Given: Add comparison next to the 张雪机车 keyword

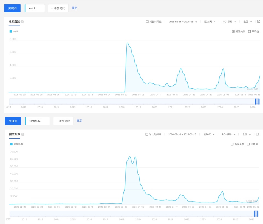Looking at the screenshot, I should click(63, 121).
